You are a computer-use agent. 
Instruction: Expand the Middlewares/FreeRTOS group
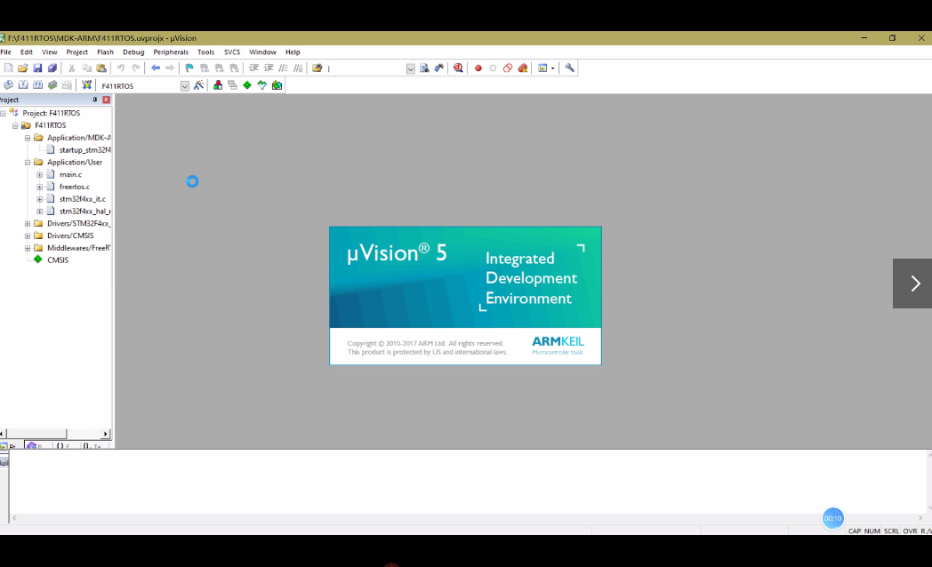click(x=28, y=248)
